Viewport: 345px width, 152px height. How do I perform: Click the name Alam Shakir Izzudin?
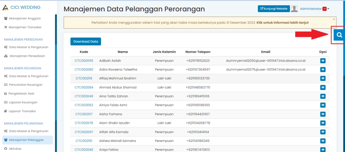(114, 123)
